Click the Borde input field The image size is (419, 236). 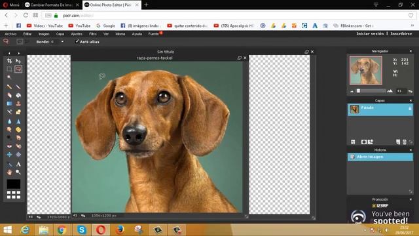pyautogui.click(x=55, y=42)
